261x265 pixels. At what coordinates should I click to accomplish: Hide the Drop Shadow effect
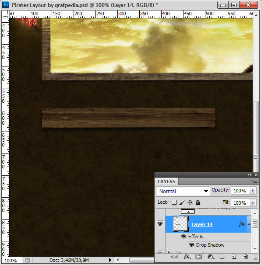pyautogui.click(x=191, y=245)
